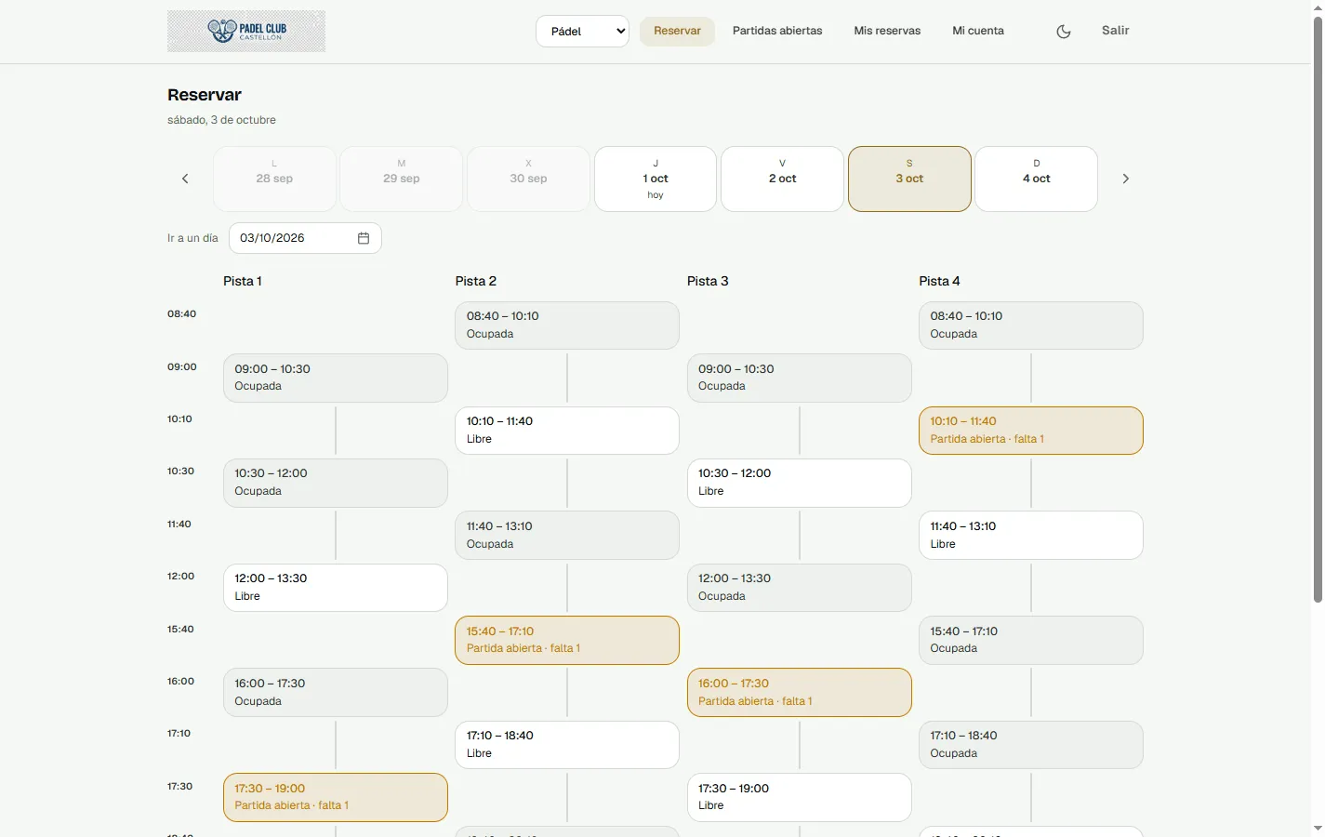Image resolution: width=1325 pixels, height=837 pixels.
Task: Click occupied Pista 2 slot 08:40 – 10:10
Action: tap(567, 325)
